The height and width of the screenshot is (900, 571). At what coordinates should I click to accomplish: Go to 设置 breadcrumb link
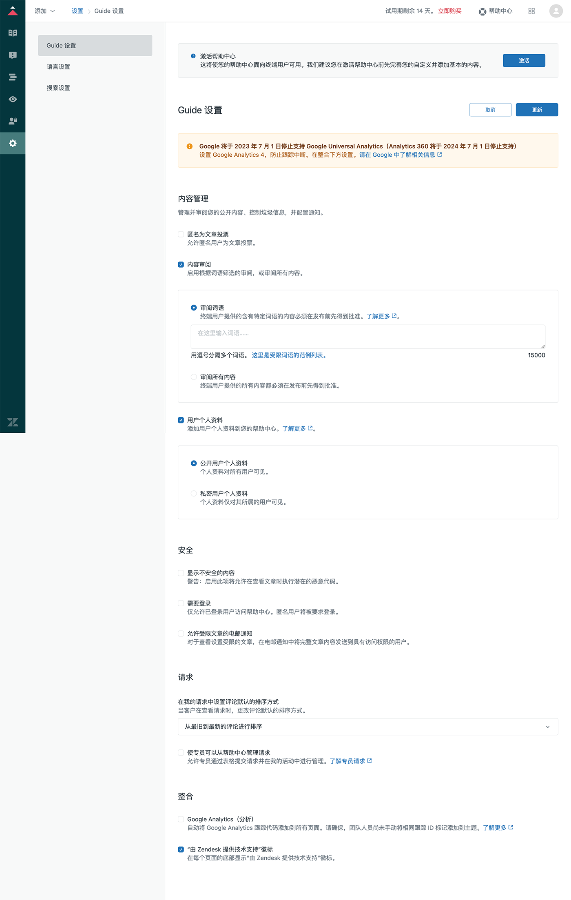(77, 11)
